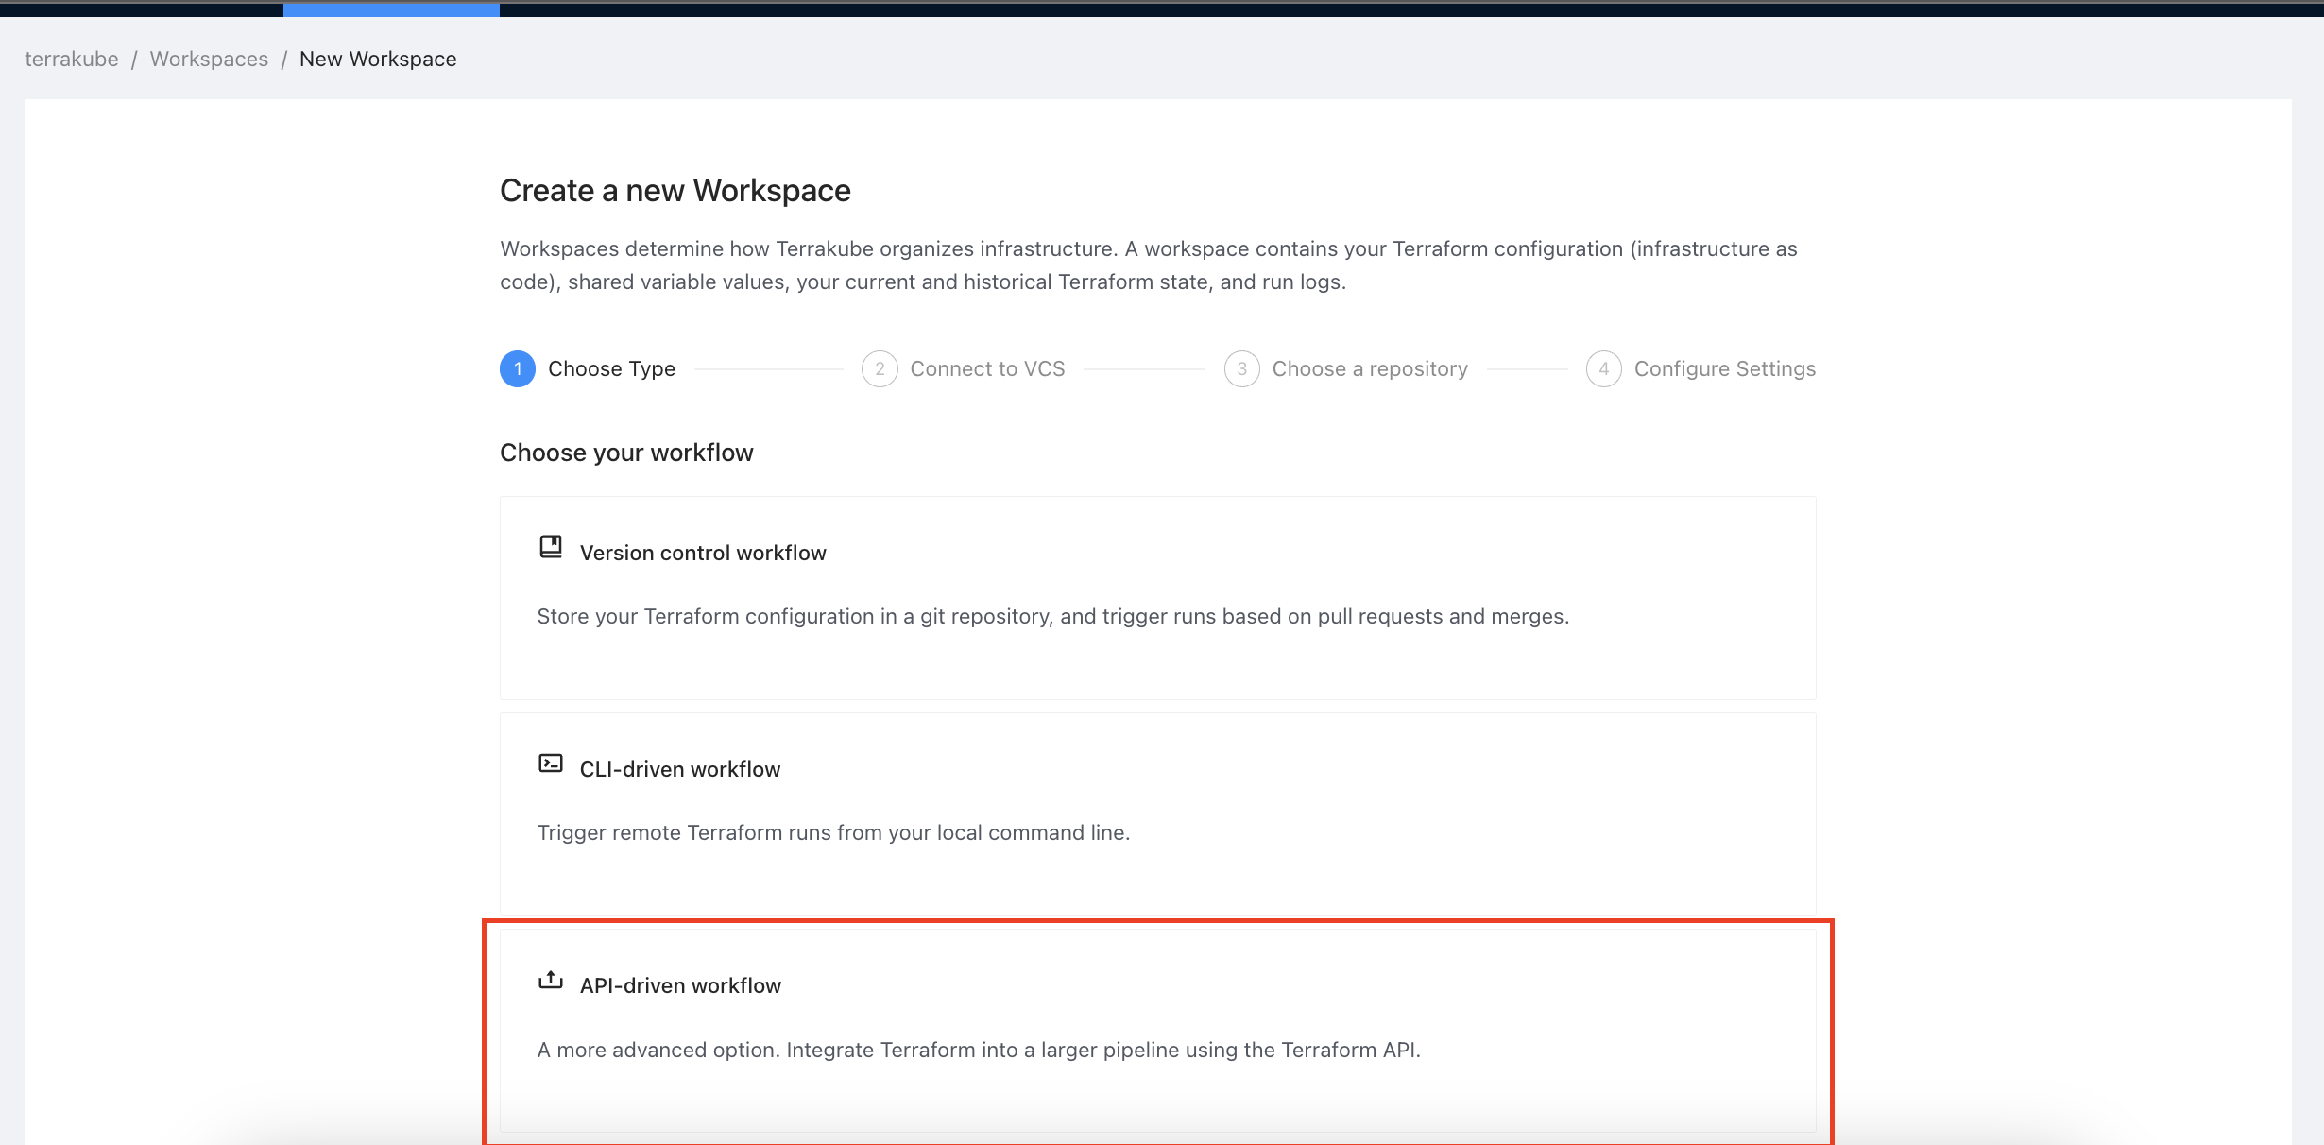Image resolution: width=2324 pixels, height=1145 pixels.
Task: Click the upload icon for API-driven workflow
Action: 550,980
